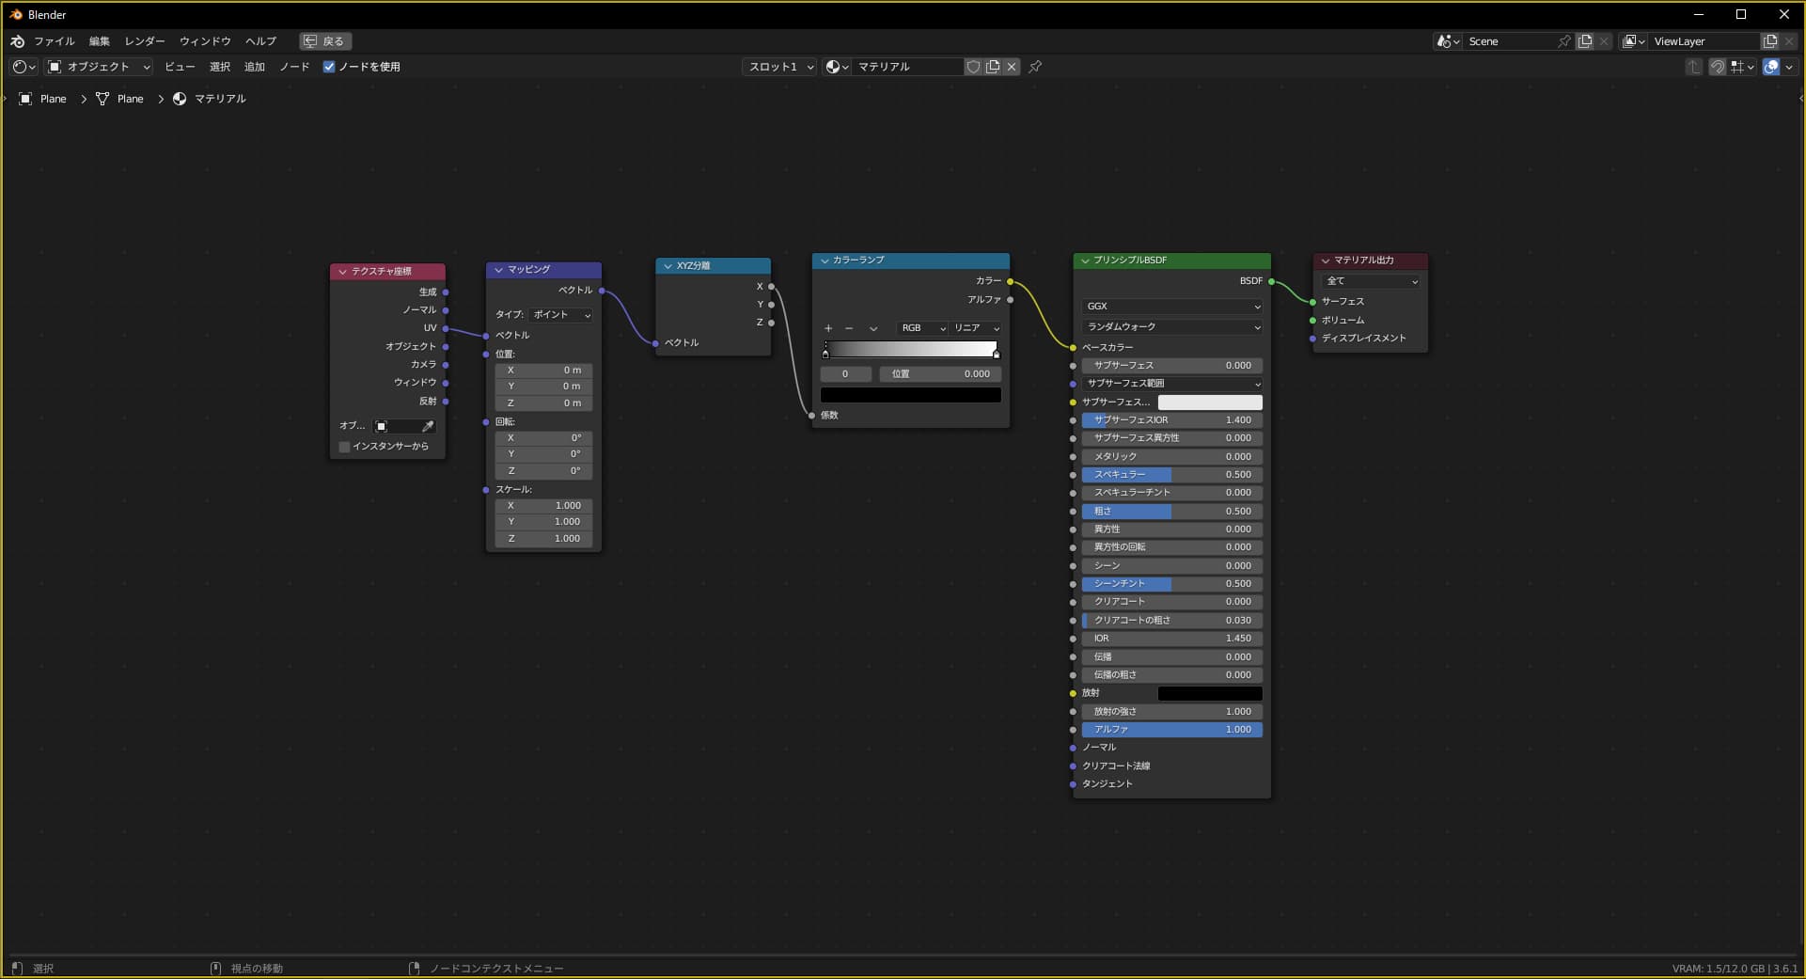Uncheck the ノードを使用 checkbox
The image size is (1806, 979).
(x=329, y=67)
